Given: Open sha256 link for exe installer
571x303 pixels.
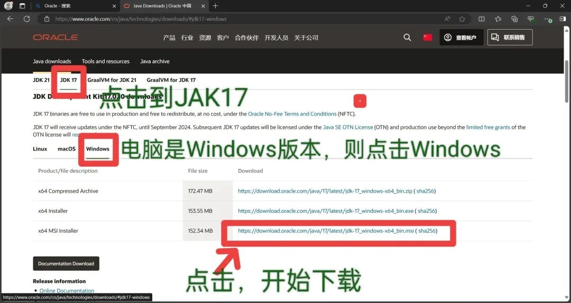Looking at the screenshot, I should coord(427,211).
